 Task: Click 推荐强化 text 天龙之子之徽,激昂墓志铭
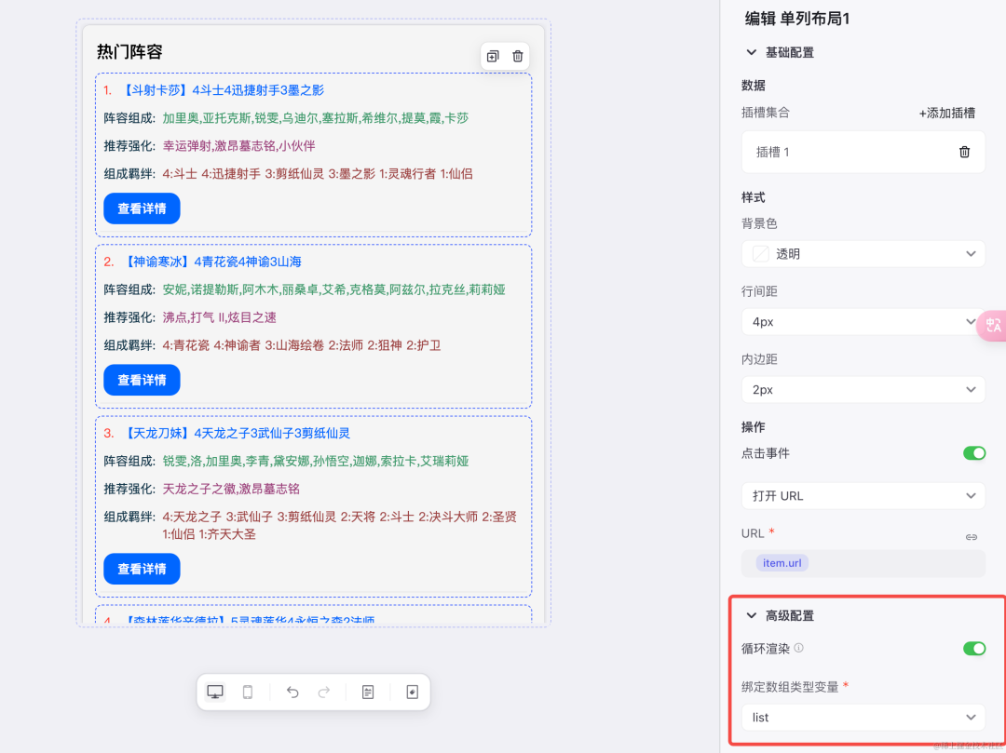point(231,489)
